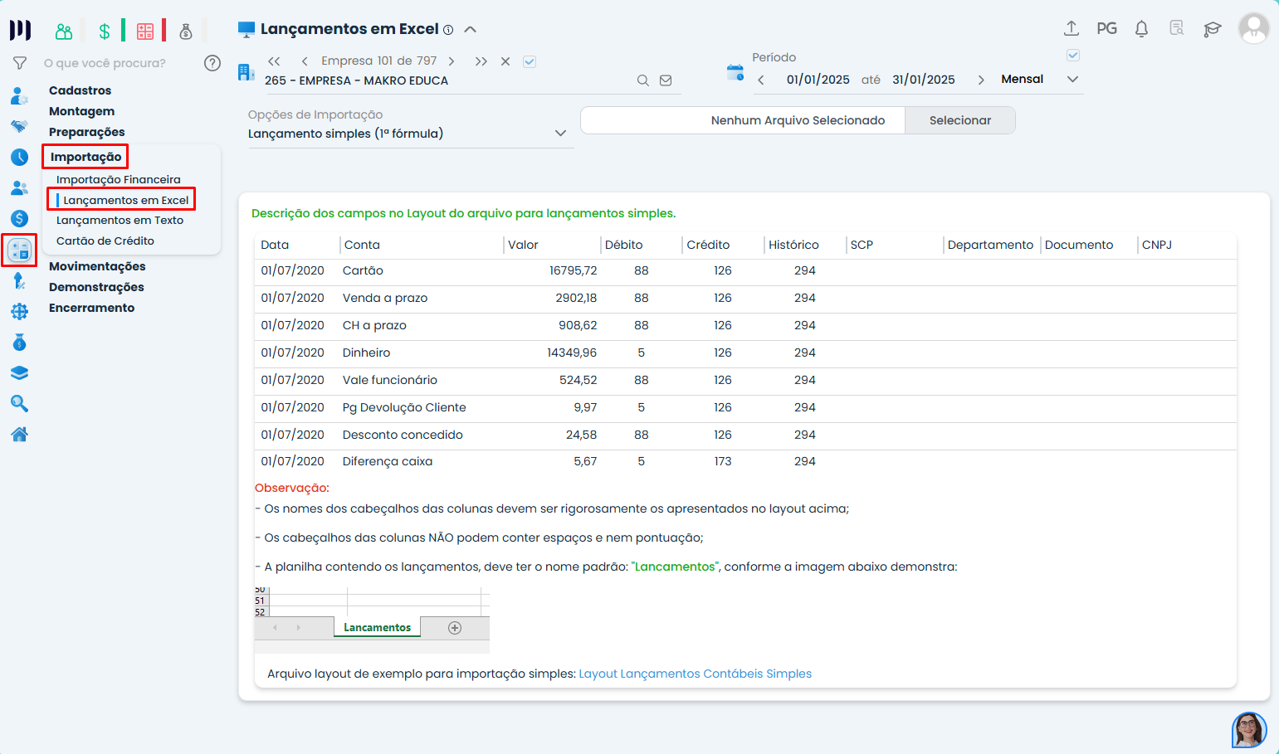Click the company search magnifier icon
The width and height of the screenshot is (1279, 754).
pos(642,80)
